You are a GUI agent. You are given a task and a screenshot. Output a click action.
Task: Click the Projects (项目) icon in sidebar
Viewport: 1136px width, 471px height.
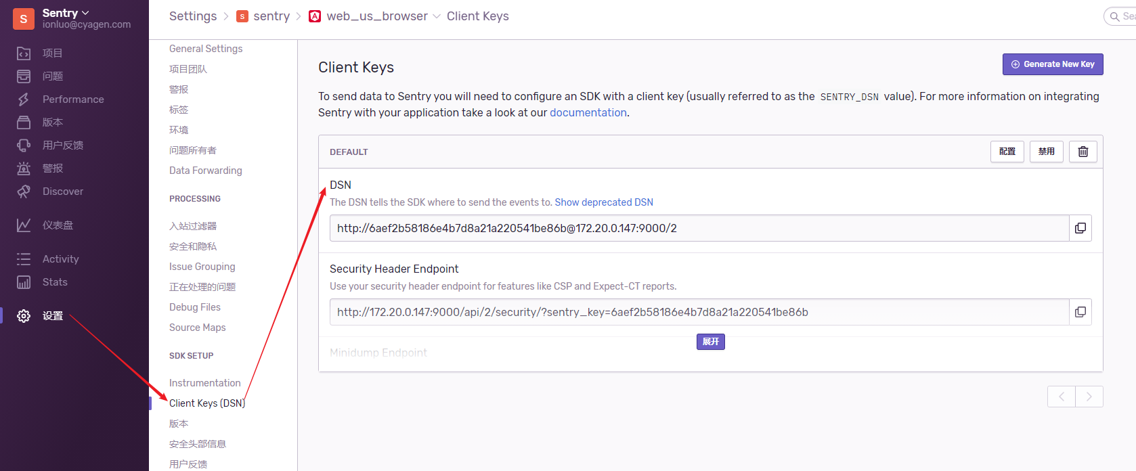point(24,53)
